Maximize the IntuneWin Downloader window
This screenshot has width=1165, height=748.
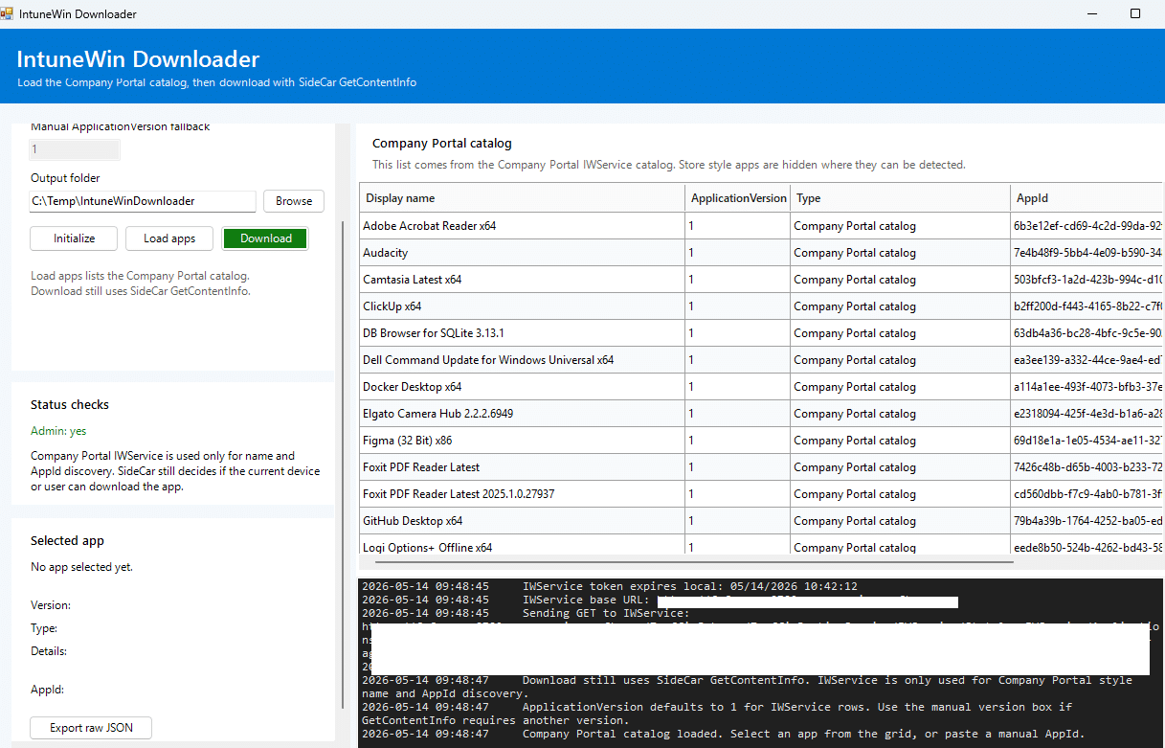coord(1135,14)
